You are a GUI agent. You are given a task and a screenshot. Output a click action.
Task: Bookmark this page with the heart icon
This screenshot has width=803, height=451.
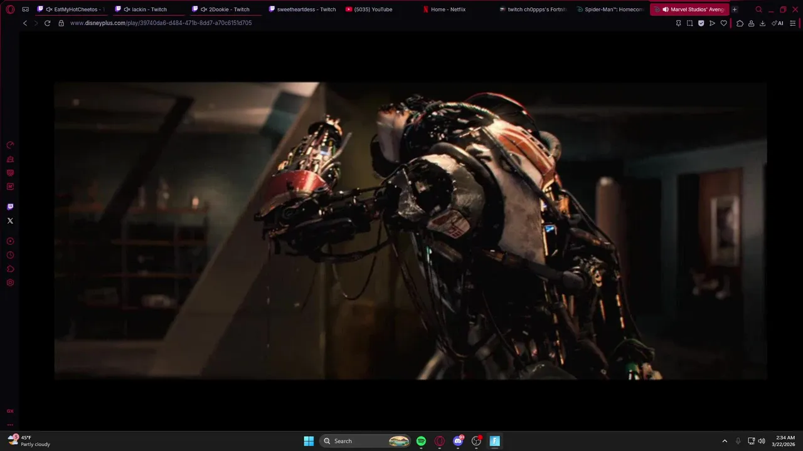pos(723,23)
